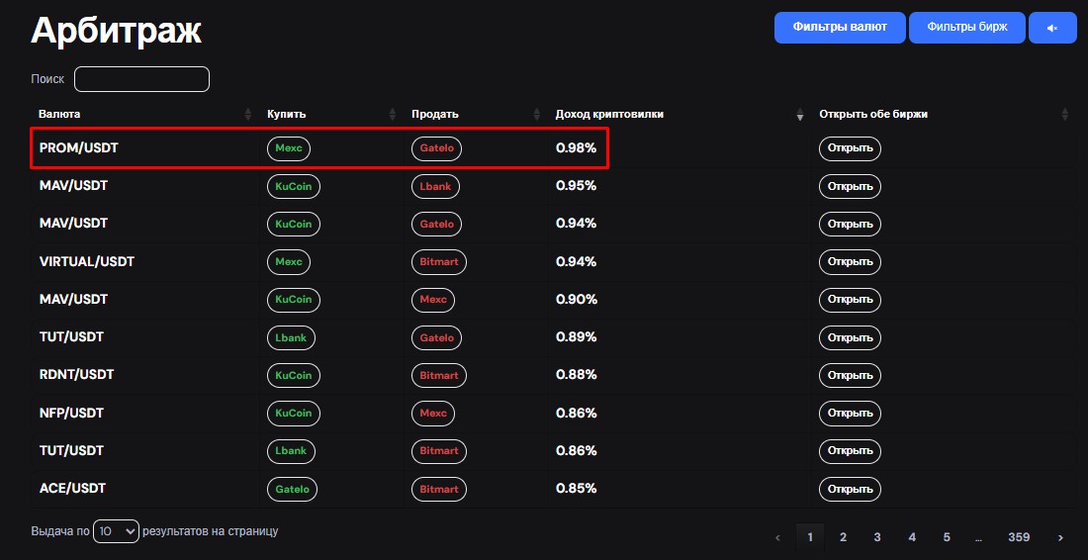Viewport: 1088px width, 560px height.
Task: Click Gatelo buy tag in ACE/USDT row
Action: [292, 489]
